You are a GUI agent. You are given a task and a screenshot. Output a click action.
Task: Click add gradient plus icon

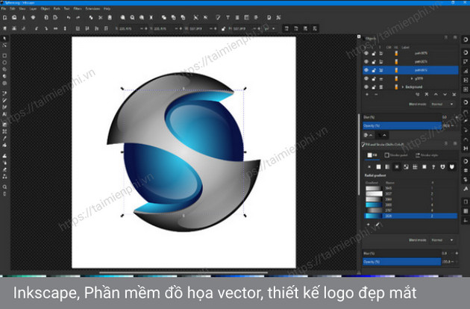pos(369,225)
